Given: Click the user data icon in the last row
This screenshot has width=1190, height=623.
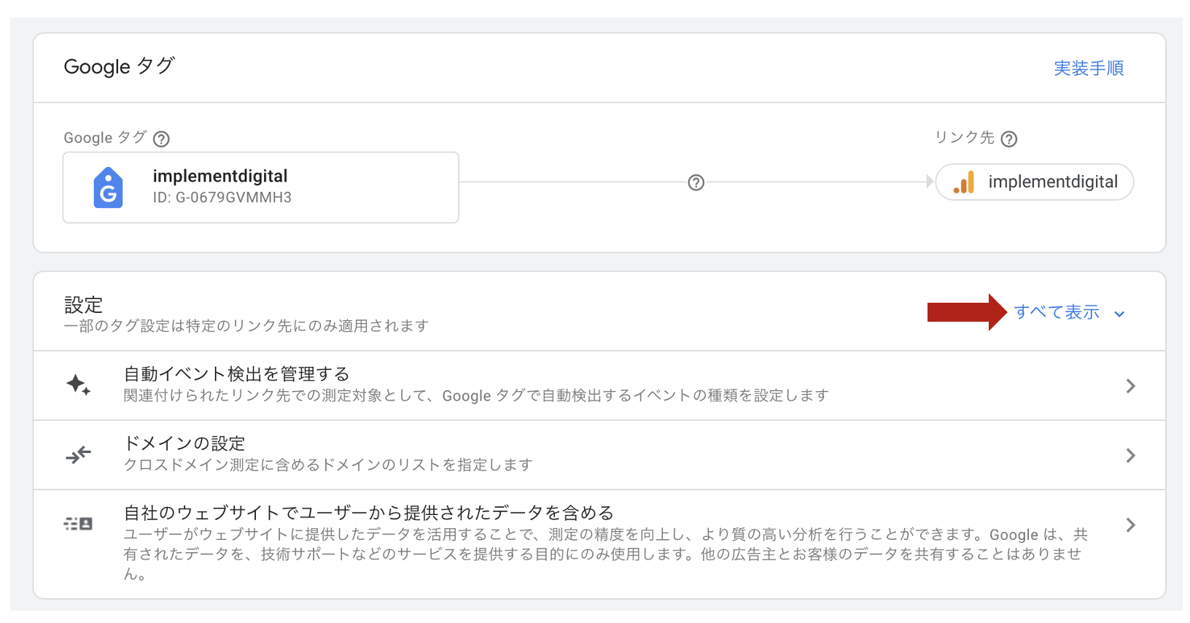Looking at the screenshot, I should coord(79,524).
